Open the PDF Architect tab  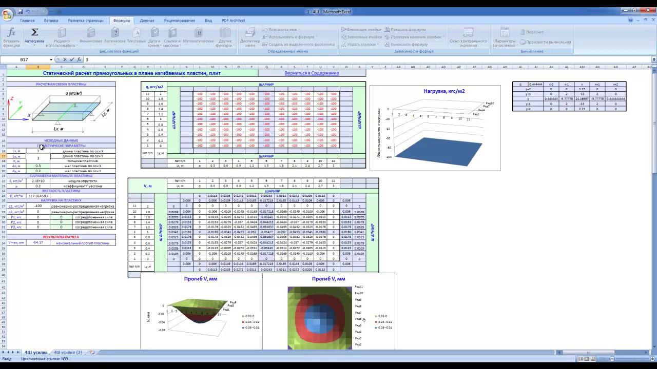233,20
